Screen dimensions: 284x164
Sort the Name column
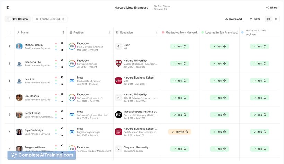point(63,33)
